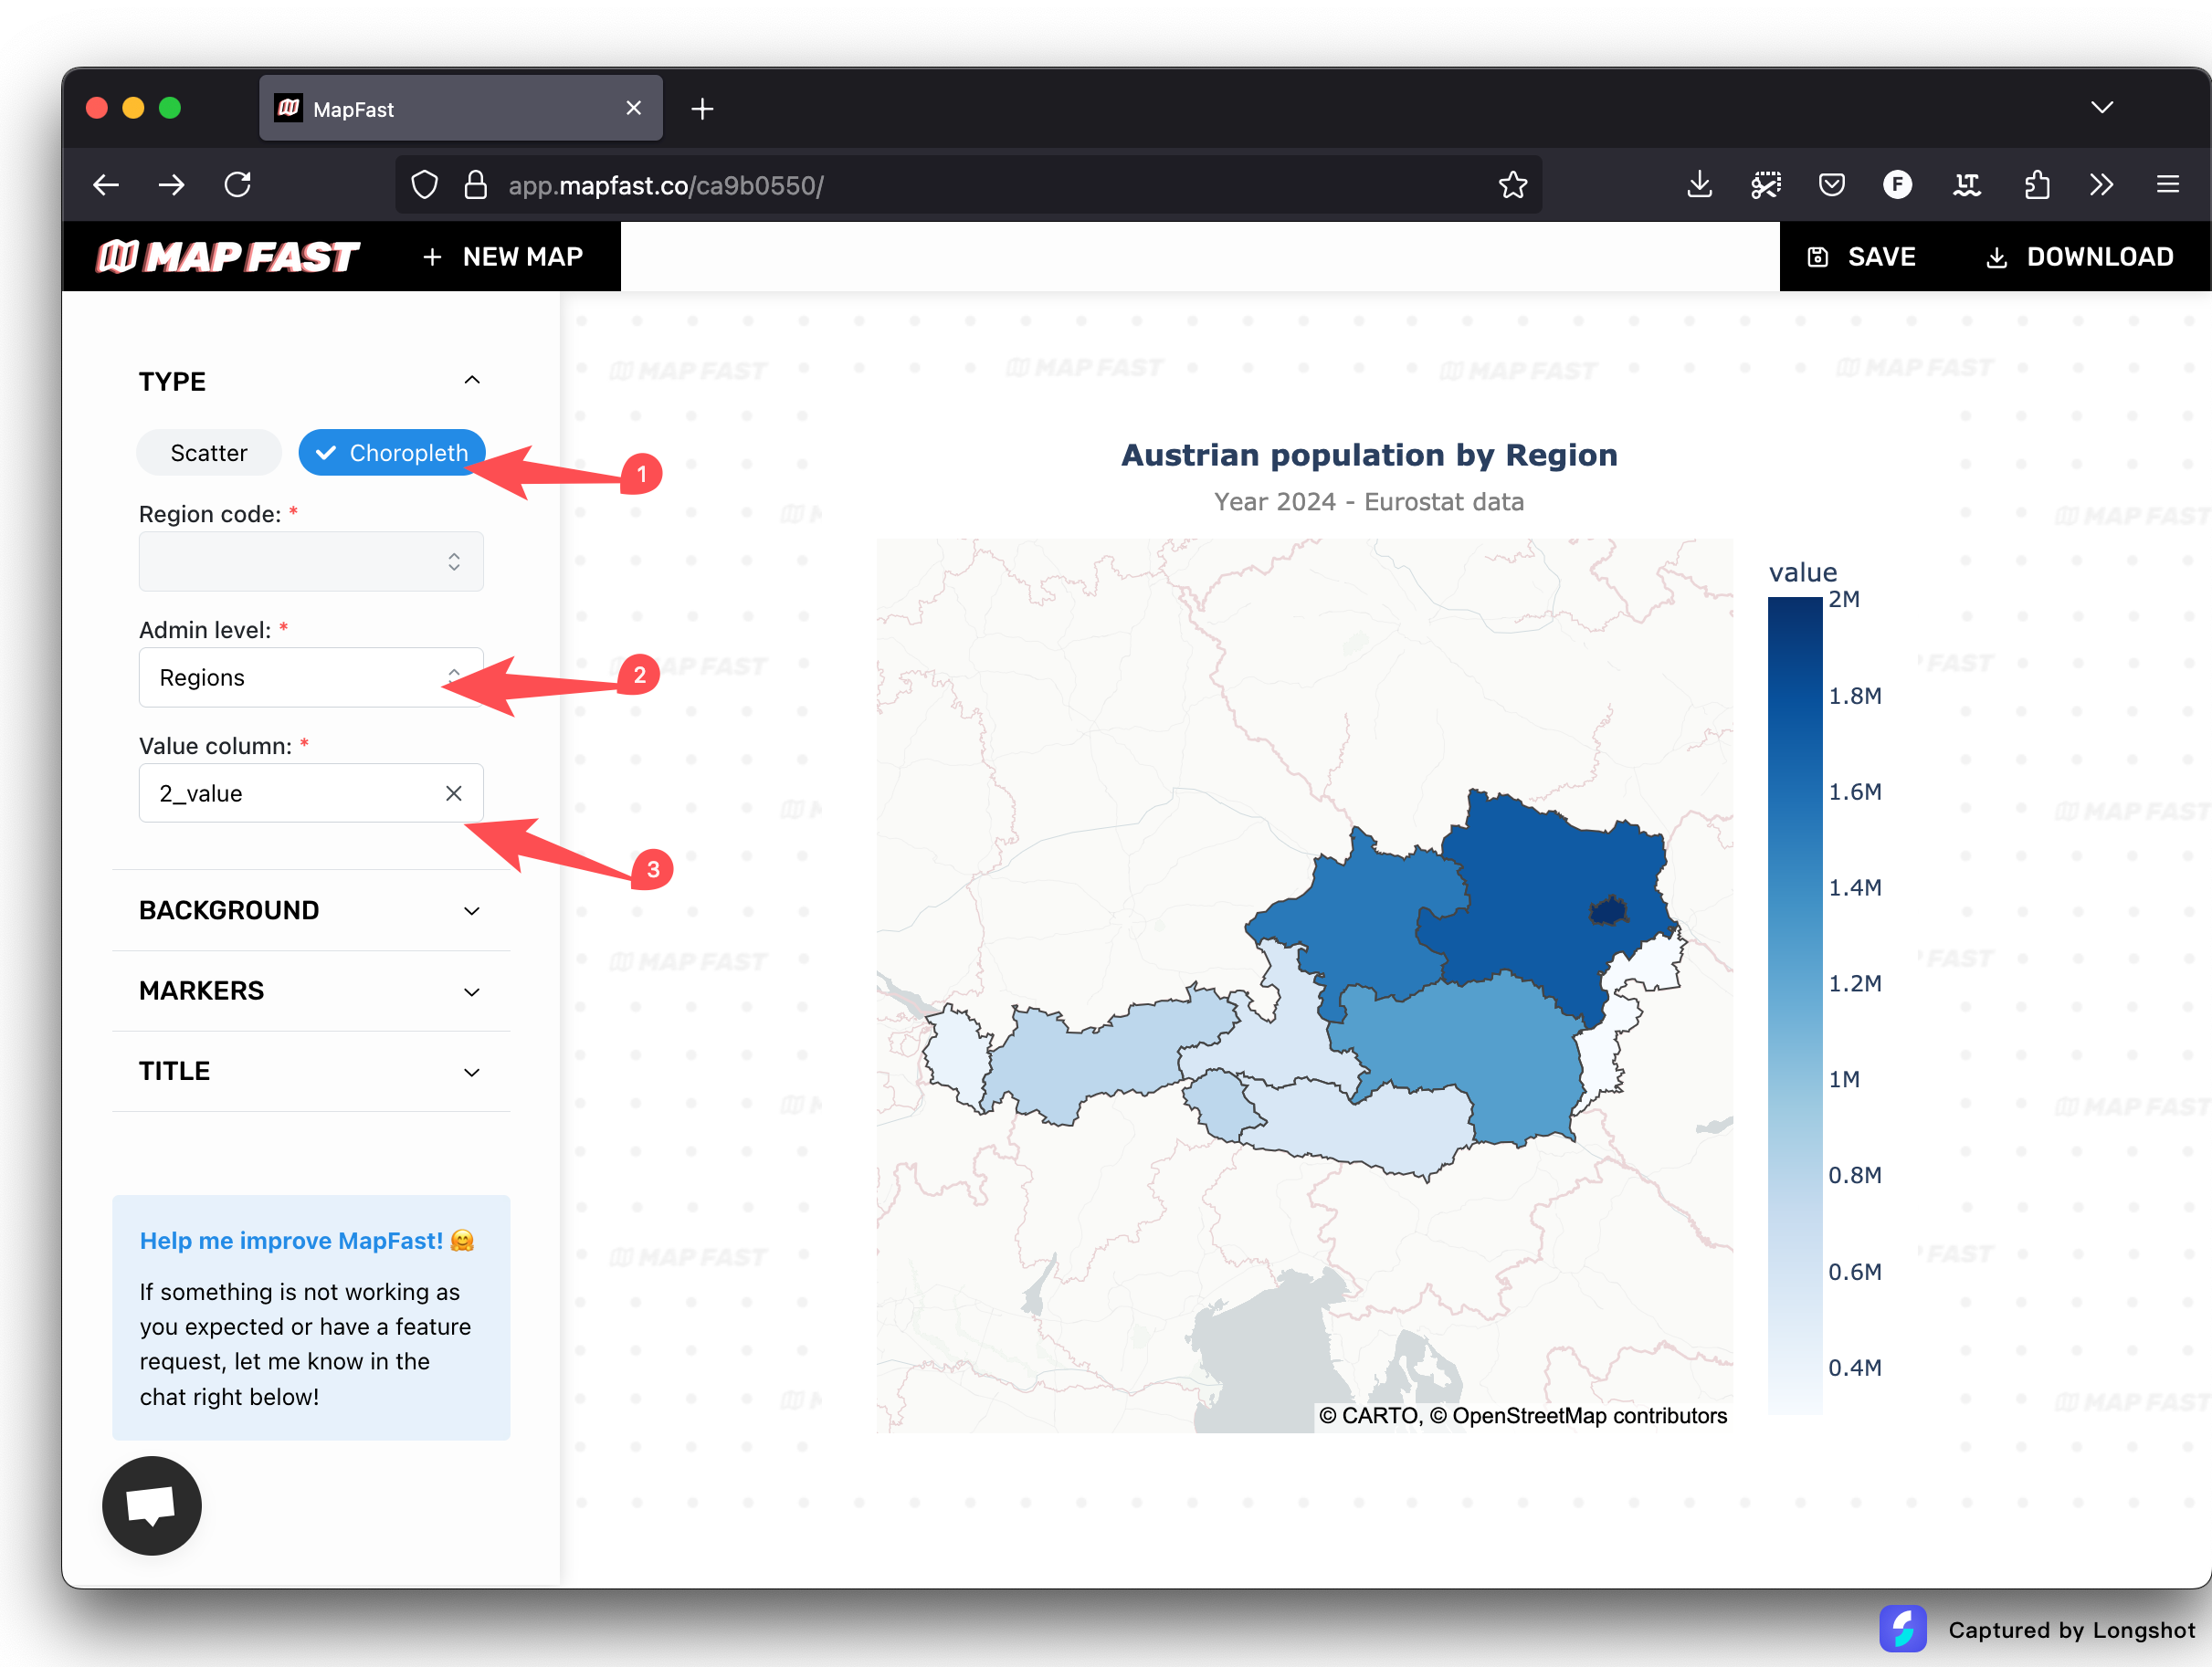Viewport: 2212px width, 1667px height.
Task: Click the Value column field
Action: click(x=311, y=793)
